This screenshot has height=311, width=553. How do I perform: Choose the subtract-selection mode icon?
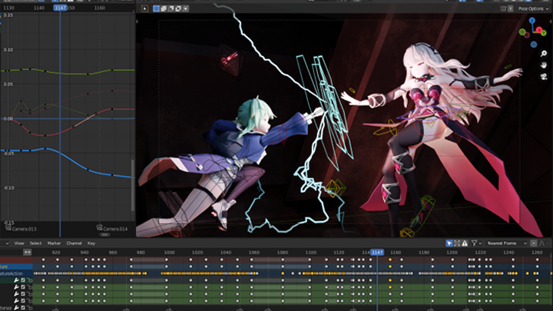coord(171,8)
